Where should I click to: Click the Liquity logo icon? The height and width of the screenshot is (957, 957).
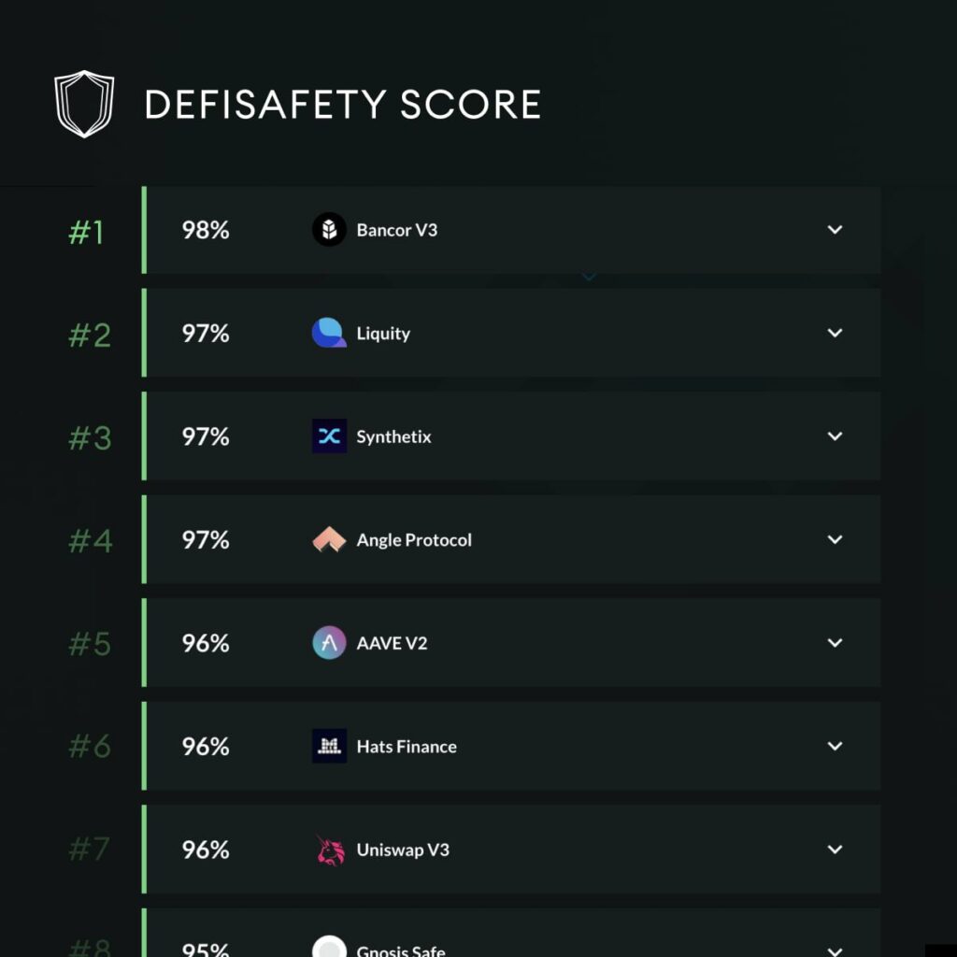pos(329,334)
